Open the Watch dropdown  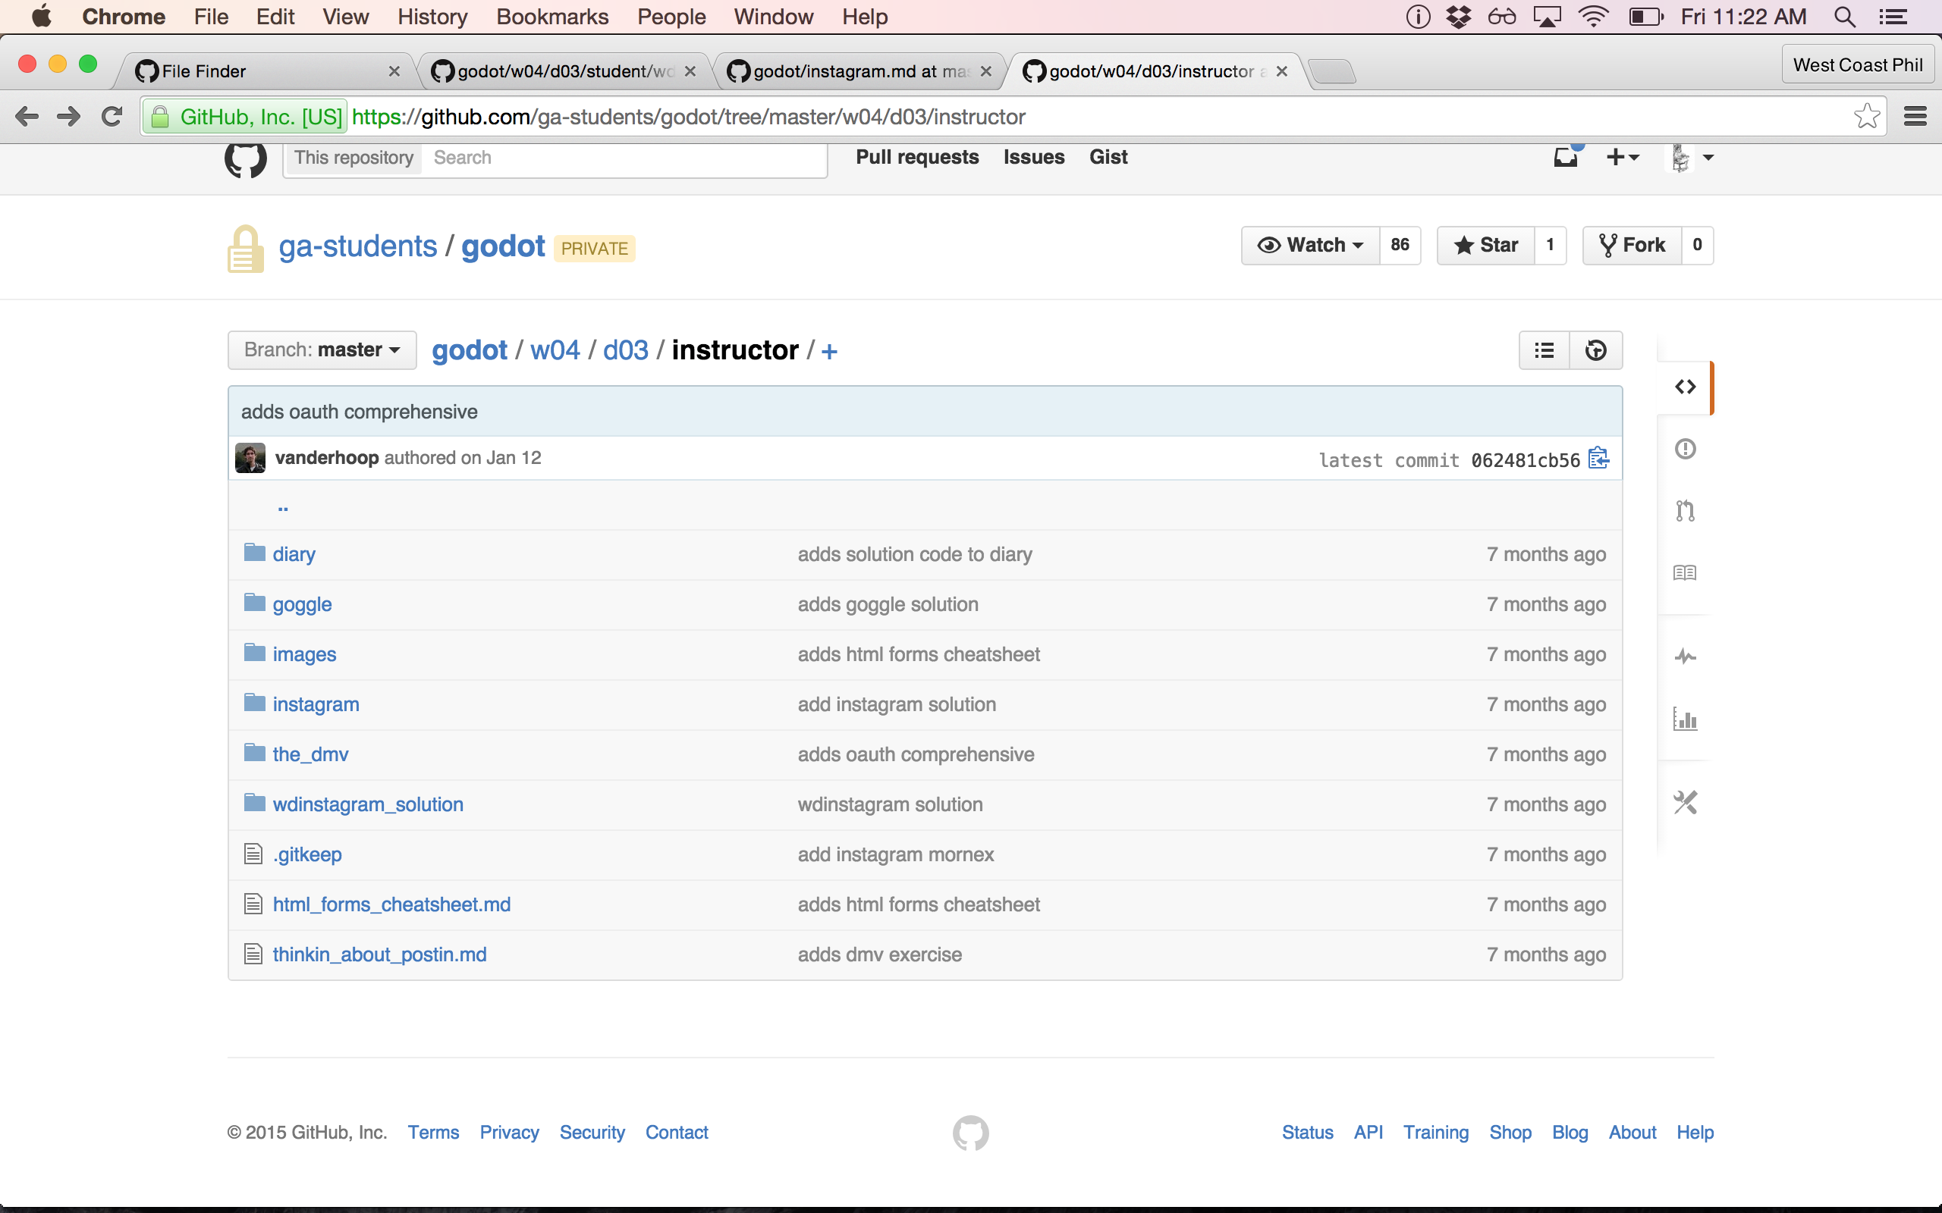[1310, 246]
